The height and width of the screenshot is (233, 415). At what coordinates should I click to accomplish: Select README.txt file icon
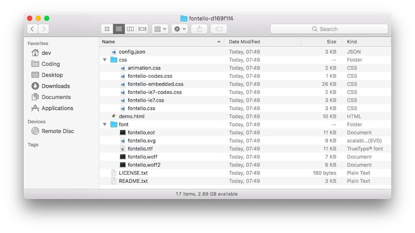click(114, 181)
